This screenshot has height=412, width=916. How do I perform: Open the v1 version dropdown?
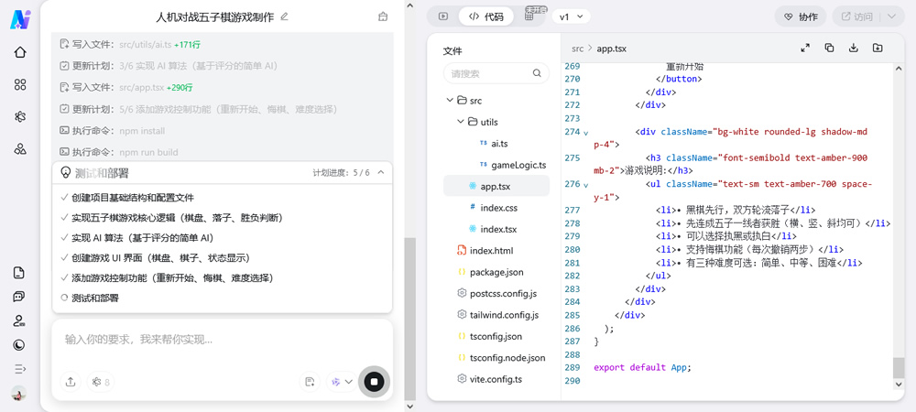573,16
